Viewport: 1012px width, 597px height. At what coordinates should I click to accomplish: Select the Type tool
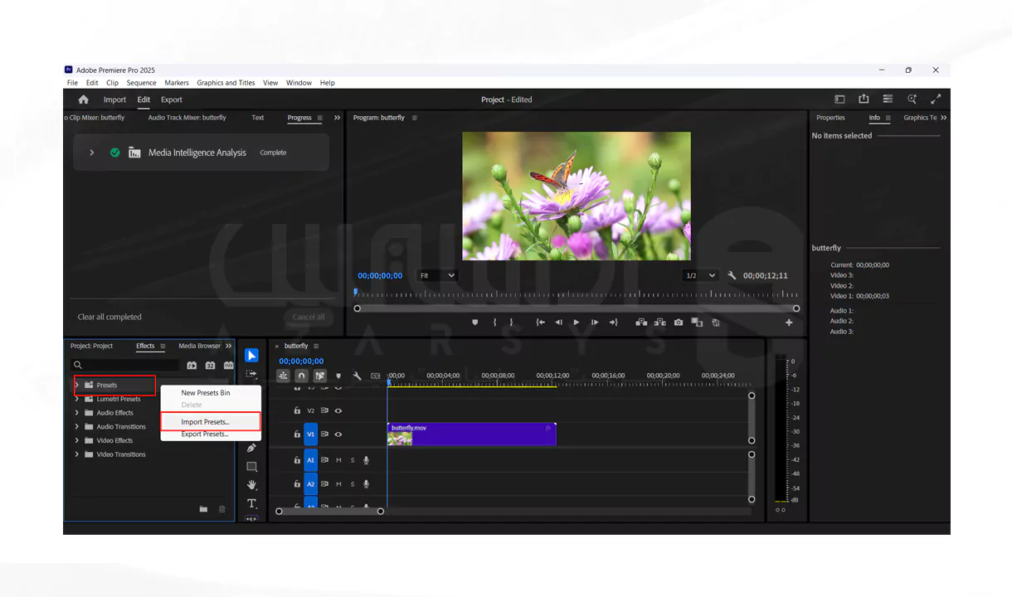251,503
